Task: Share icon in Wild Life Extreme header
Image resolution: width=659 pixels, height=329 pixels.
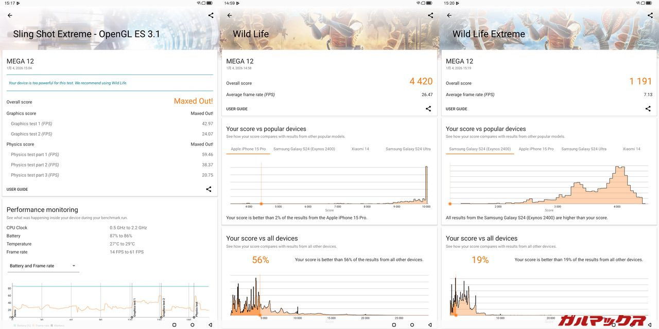Action: tap(650, 15)
